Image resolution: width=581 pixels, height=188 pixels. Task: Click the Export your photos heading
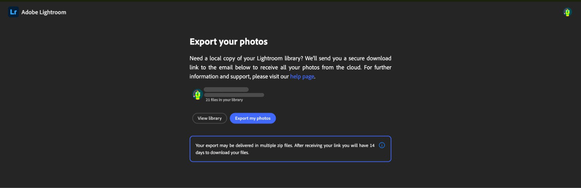coord(229,41)
